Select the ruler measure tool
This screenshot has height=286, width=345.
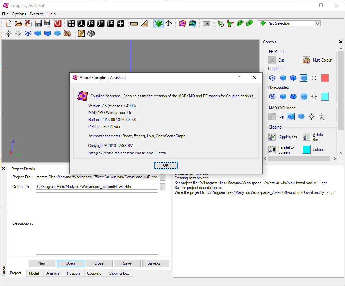click(x=134, y=23)
